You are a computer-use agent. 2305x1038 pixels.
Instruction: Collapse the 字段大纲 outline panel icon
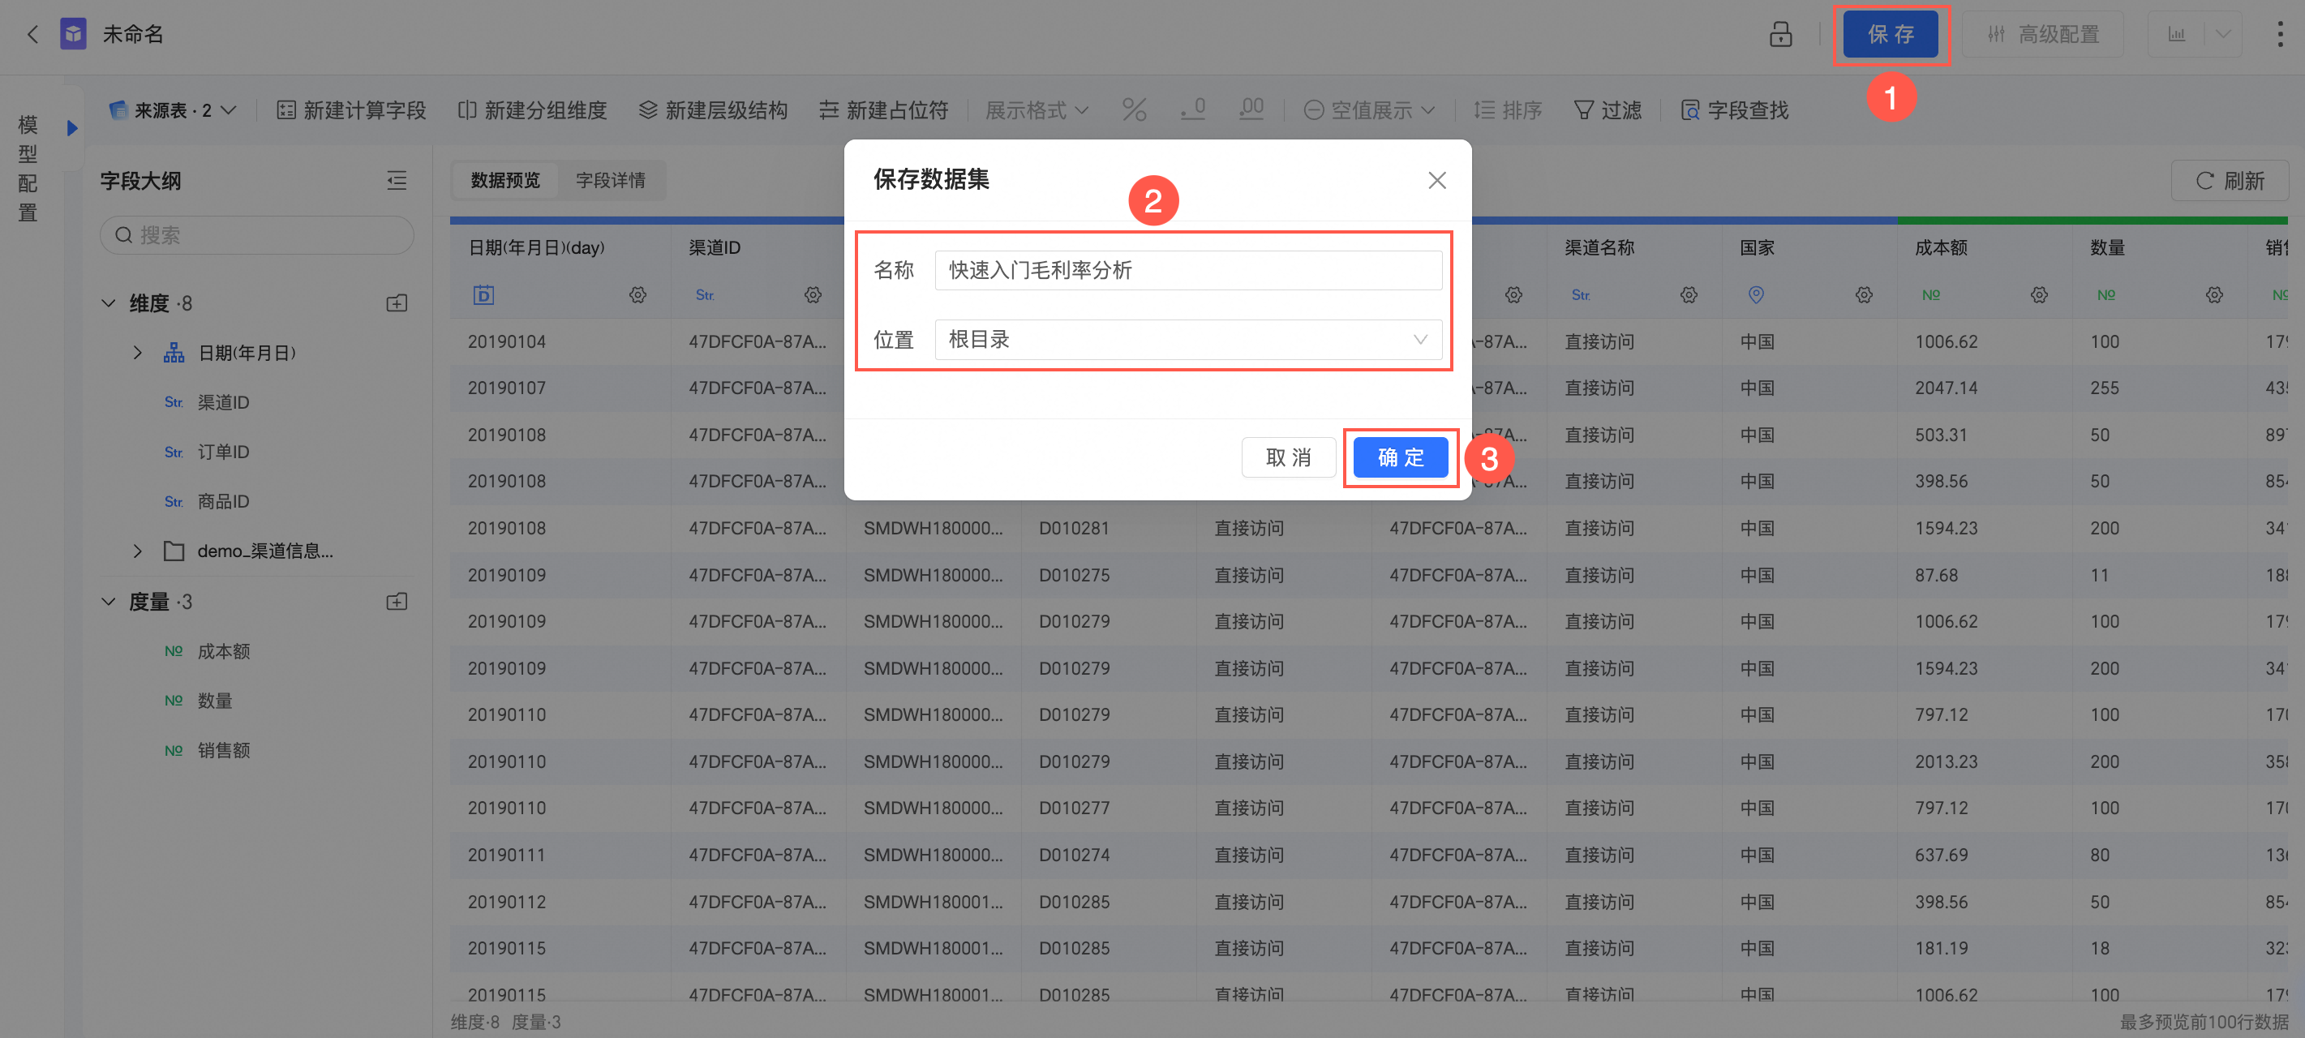(x=397, y=181)
